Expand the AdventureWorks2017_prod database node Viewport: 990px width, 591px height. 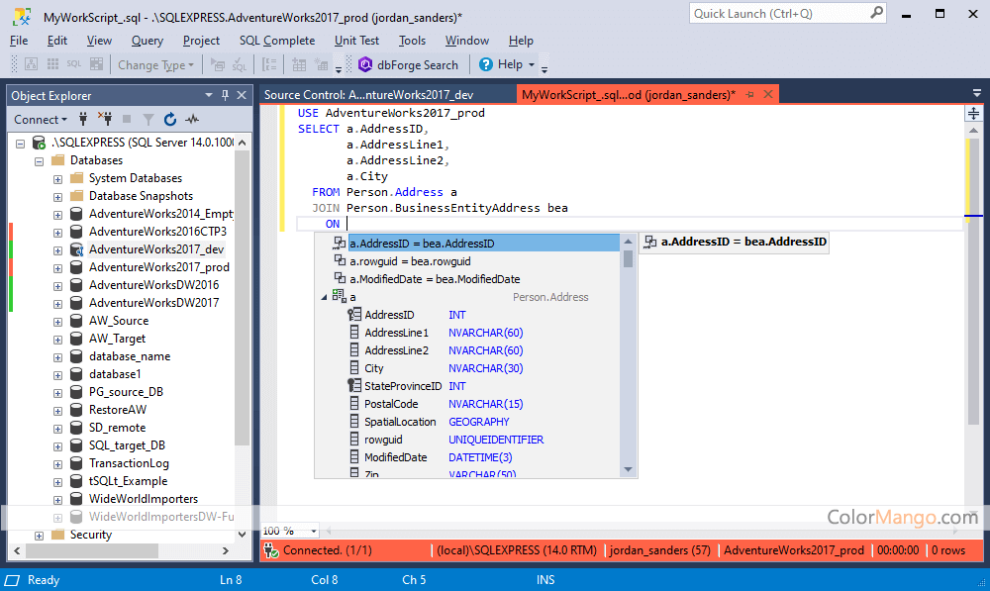click(x=57, y=268)
